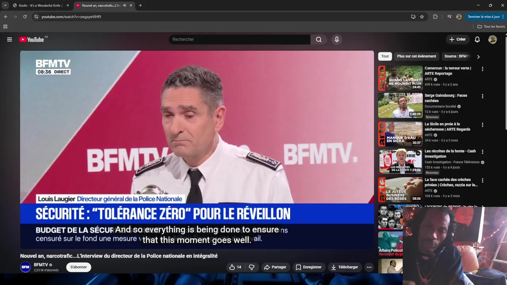Screen dimensions: 507x285
Task: Mute the playing tab via speaker icon
Action: (125, 6)
